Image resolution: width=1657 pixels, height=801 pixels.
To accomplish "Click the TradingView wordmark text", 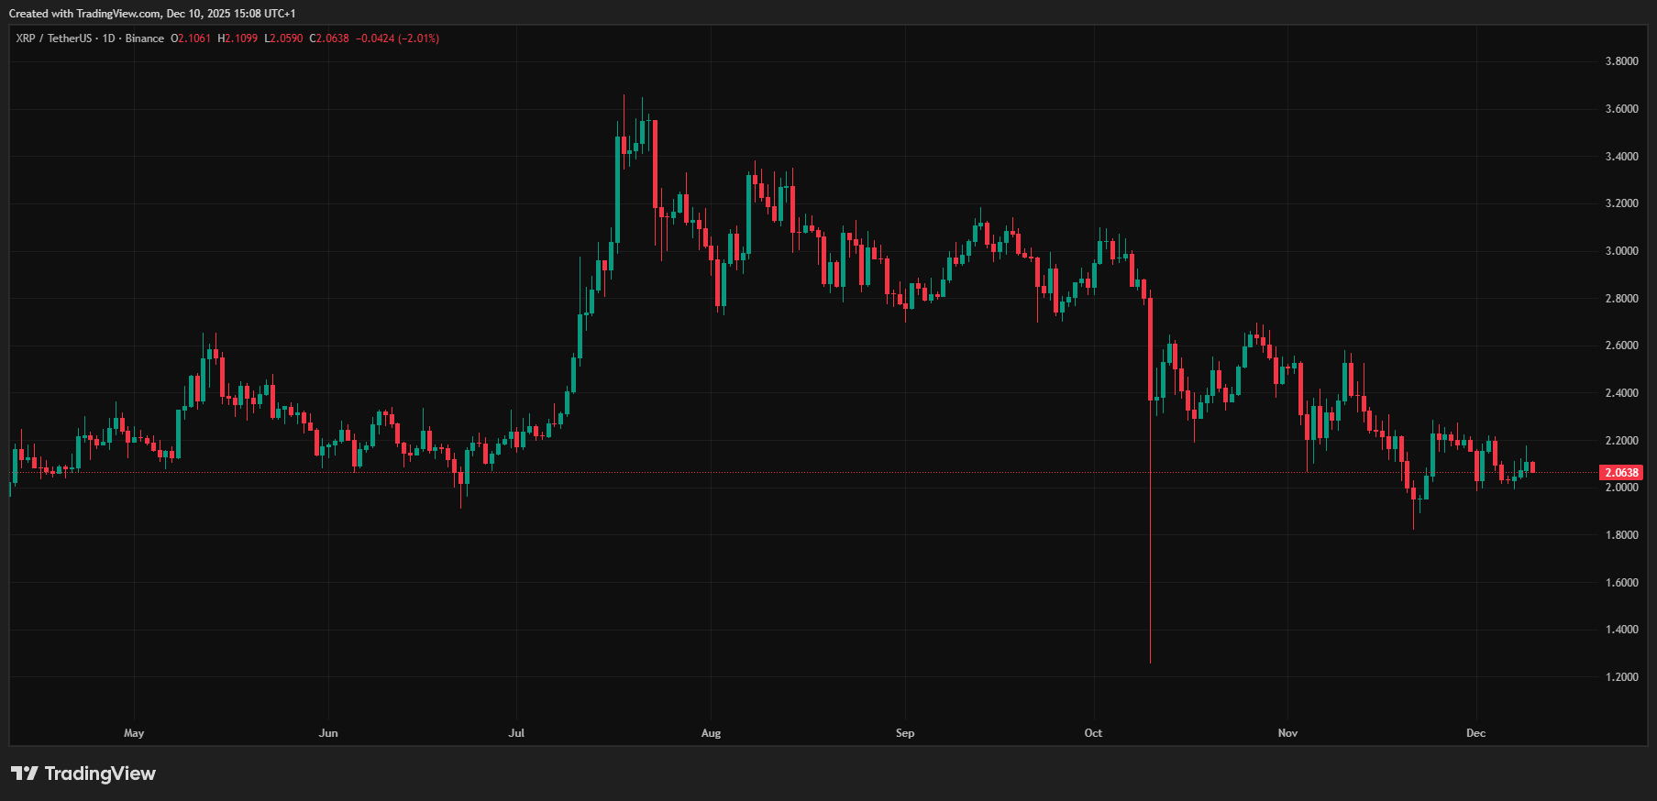I will tap(100, 774).
